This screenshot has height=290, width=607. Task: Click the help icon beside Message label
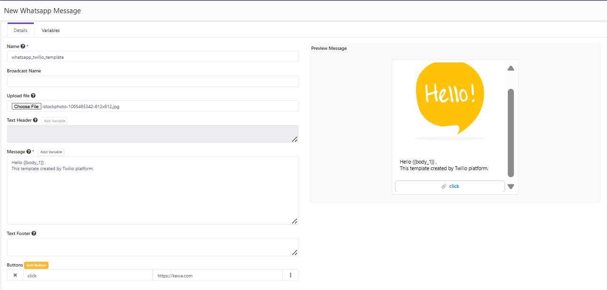(x=29, y=152)
